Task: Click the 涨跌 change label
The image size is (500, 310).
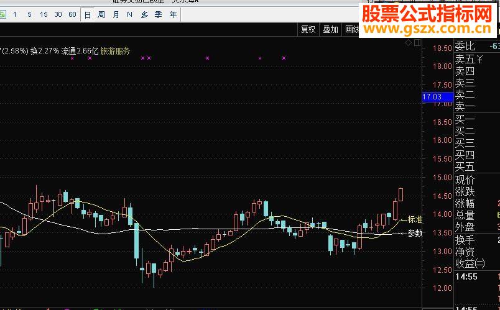Action: tap(465, 192)
